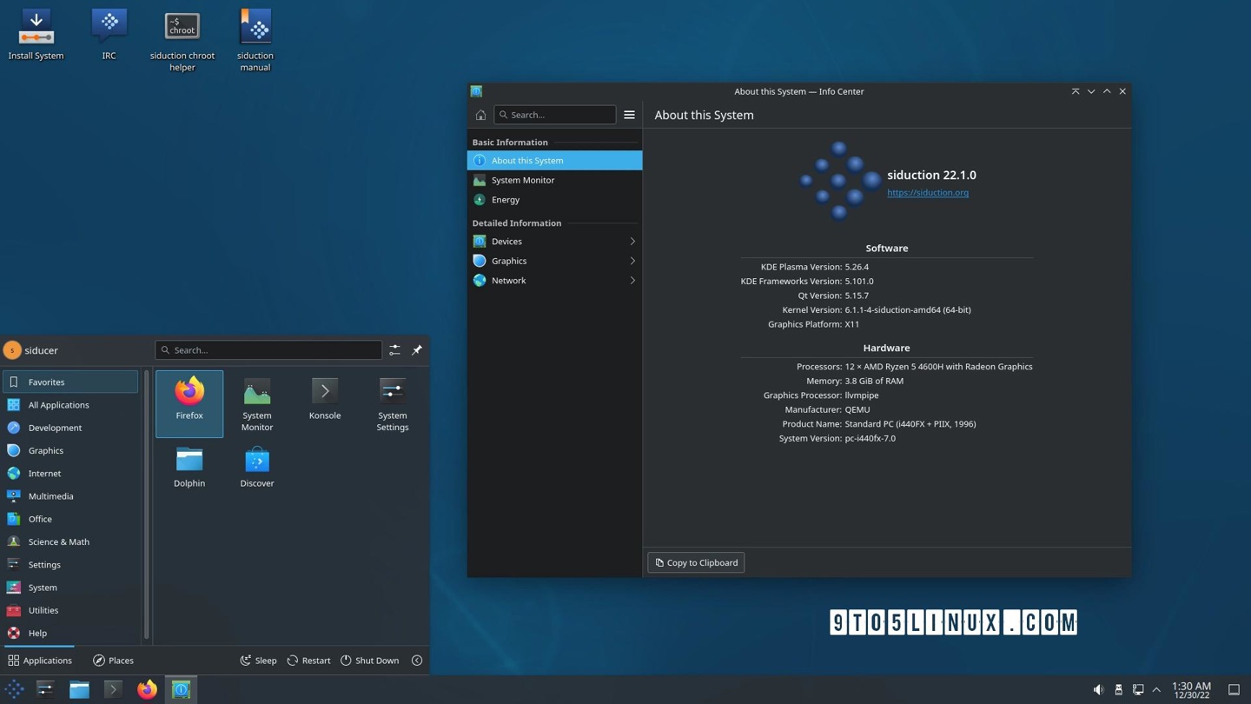1251x704 pixels.
Task: Open Info Center hamburger menu
Action: point(629,115)
